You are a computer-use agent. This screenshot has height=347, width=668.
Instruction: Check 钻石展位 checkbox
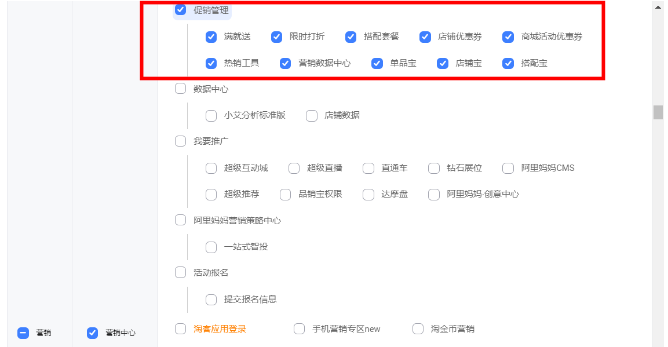434,169
